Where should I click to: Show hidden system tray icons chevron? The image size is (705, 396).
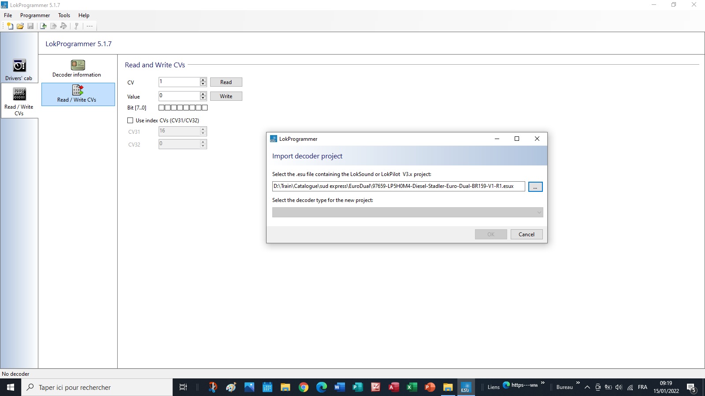point(587,387)
